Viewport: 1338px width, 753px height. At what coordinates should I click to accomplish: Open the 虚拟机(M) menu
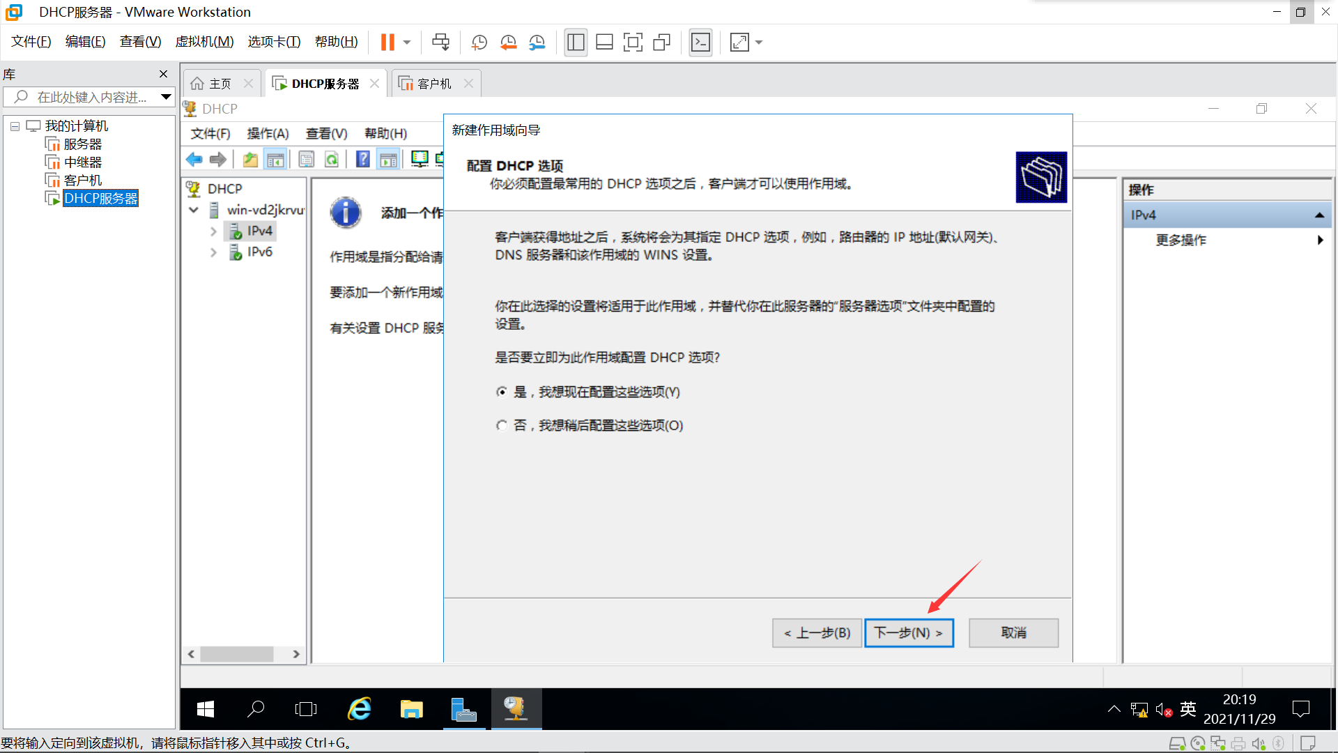[x=204, y=42]
